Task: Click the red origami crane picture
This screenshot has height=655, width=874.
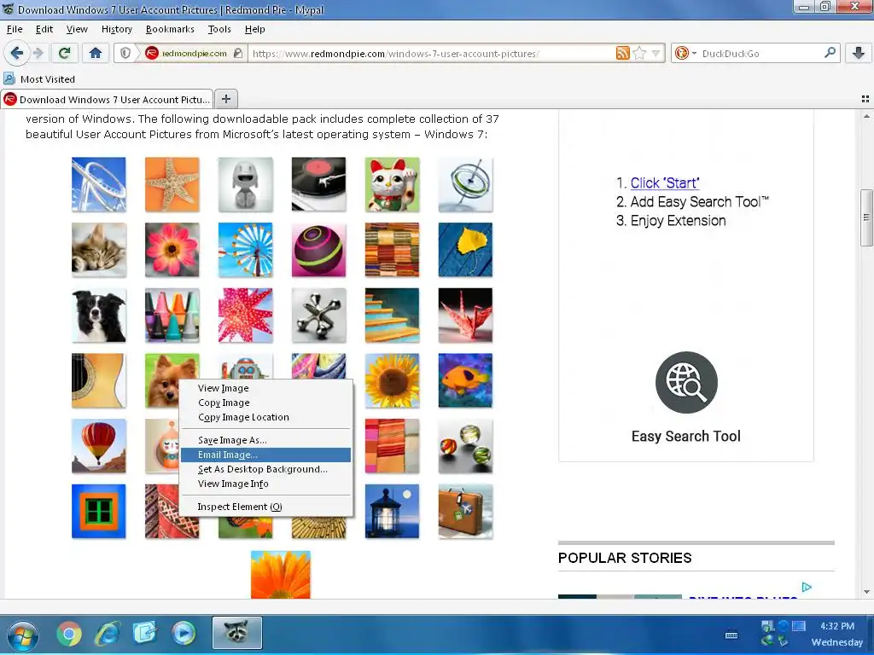Action: (465, 316)
